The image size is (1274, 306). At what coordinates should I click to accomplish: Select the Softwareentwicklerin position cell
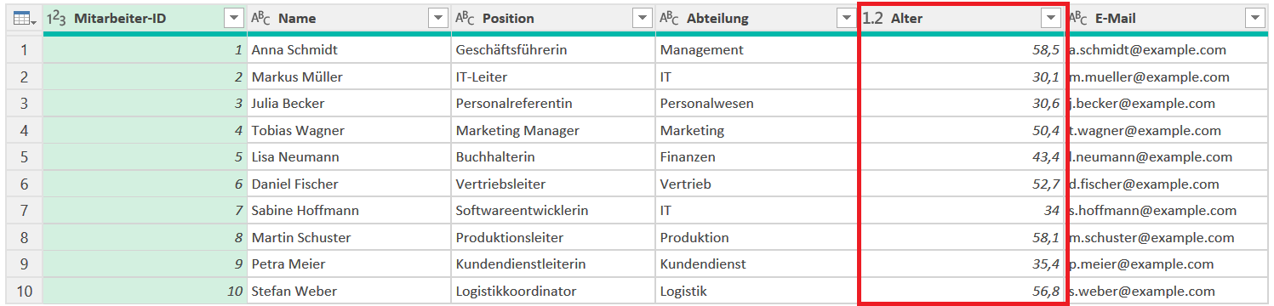[x=553, y=210]
